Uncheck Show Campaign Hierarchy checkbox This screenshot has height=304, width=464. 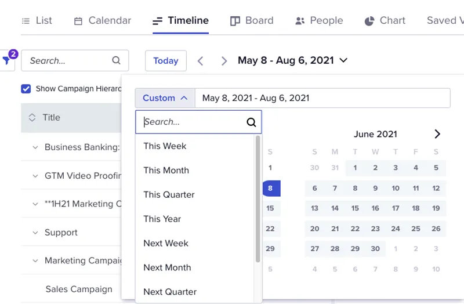pos(26,89)
